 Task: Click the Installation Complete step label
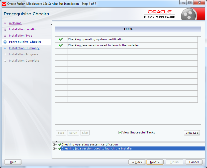pos(24,61)
